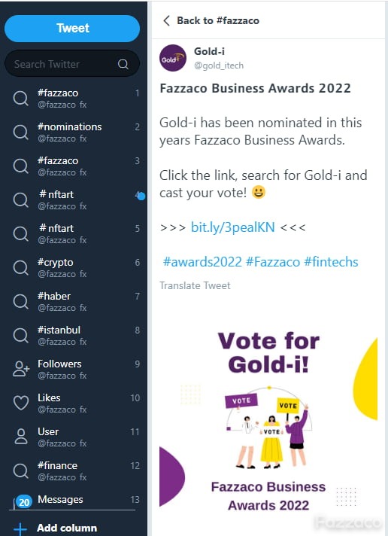
Task: Click the search magnifier icon in Search Twitter
Action: (123, 64)
